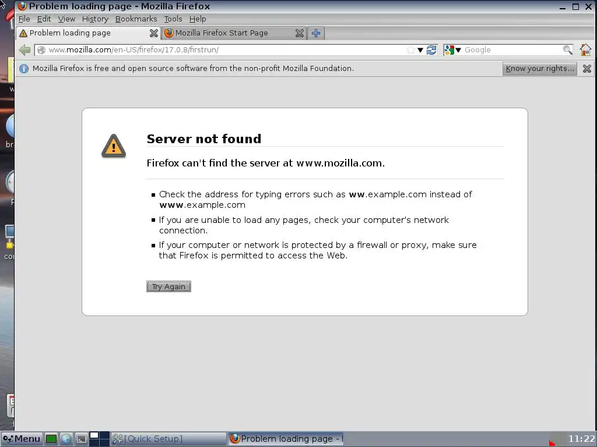This screenshot has width=597, height=447.
Task: Click the green desktop icon in taskbar
Action: [x=51, y=439]
